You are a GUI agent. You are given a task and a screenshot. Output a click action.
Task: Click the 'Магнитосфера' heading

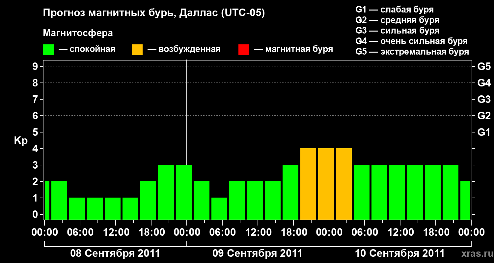(x=78, y=33)
